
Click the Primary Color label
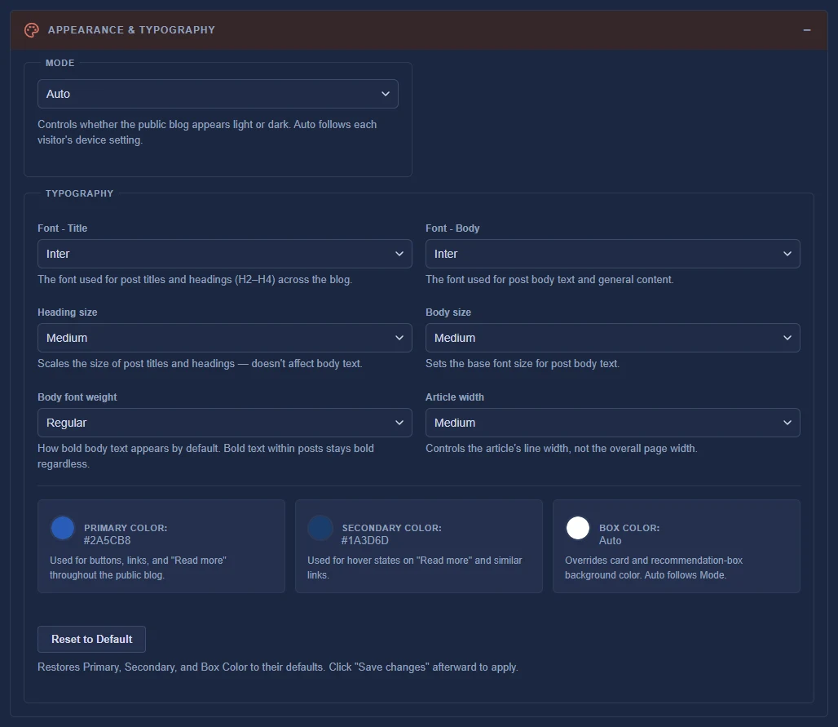tap(126, 527)
